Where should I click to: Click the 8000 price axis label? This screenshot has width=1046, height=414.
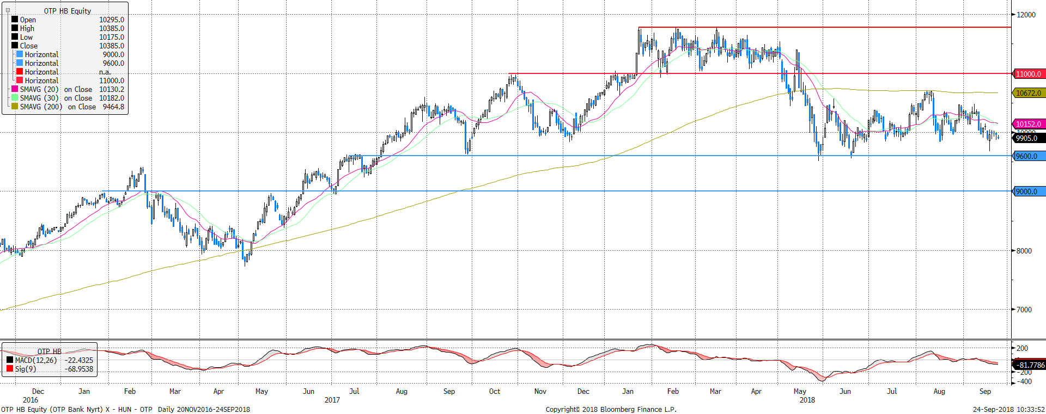(1024, 251)
